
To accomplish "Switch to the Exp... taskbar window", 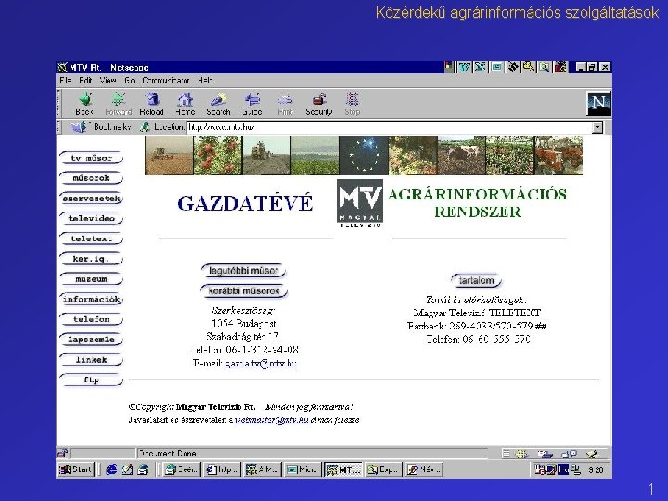I will coord(382,469).
